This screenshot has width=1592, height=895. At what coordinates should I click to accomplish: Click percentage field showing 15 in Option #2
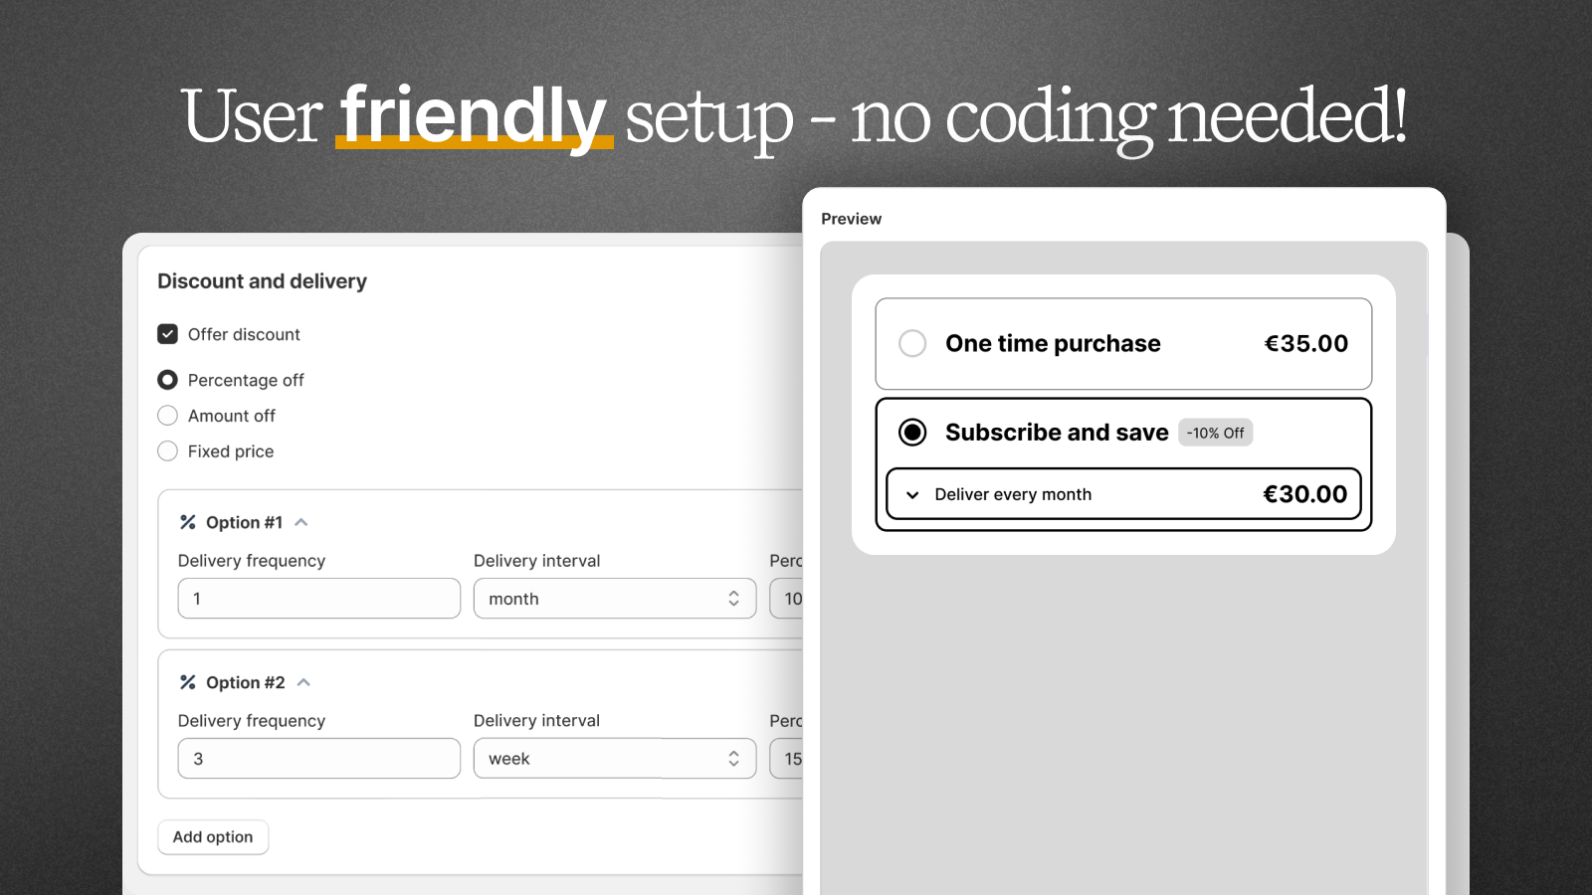(786, 759)
